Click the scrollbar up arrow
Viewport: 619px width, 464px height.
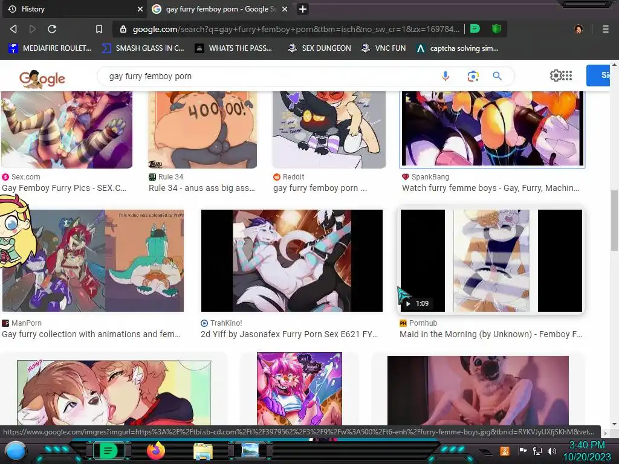(614, 64)
